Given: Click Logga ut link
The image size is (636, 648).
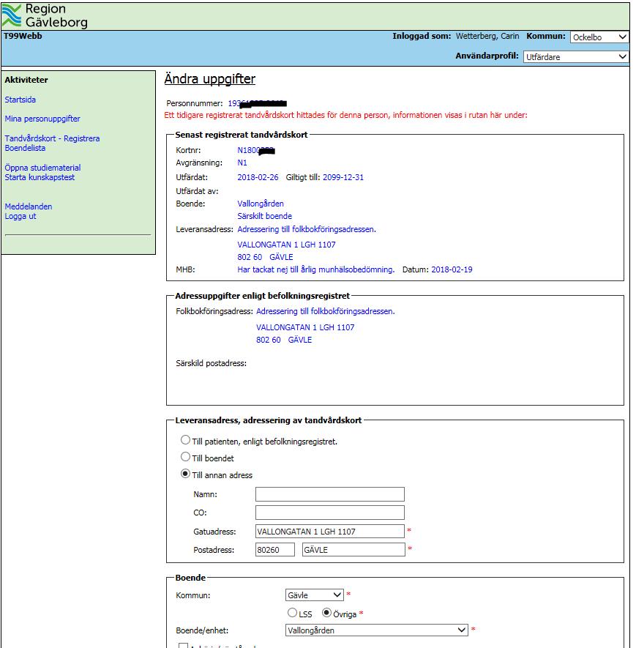Looking at the screenshot, I should 20,216.
